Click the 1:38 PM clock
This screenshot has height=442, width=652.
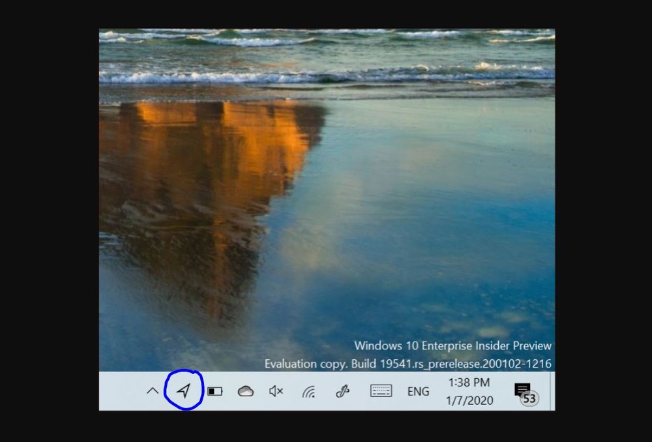[469, 382]
